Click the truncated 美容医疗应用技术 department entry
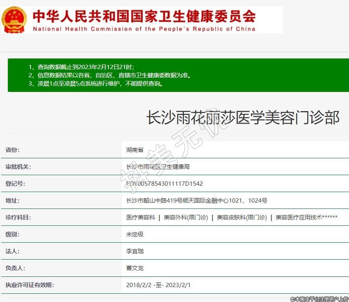Viewport: 349px width, 302px height. point(307,217)
